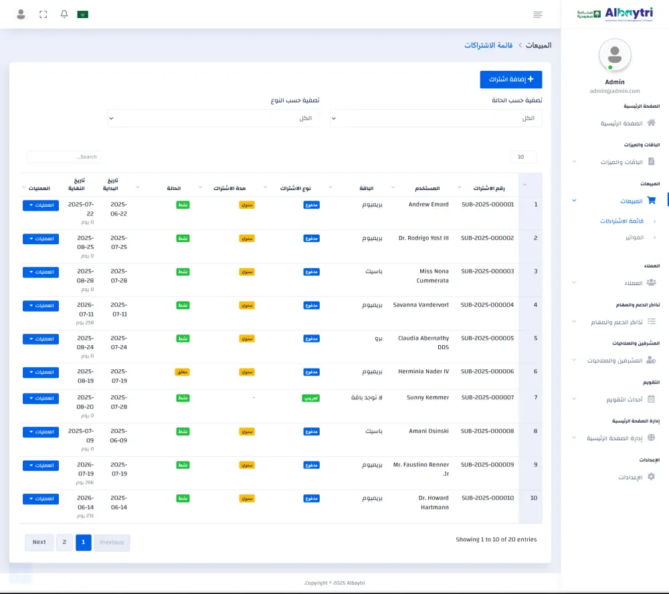Open the type filter dropdown

coord(213,118)
